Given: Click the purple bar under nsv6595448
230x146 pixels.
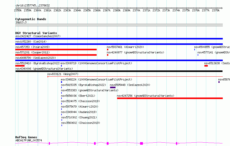Looking at the screenshot, I should 113,87.
